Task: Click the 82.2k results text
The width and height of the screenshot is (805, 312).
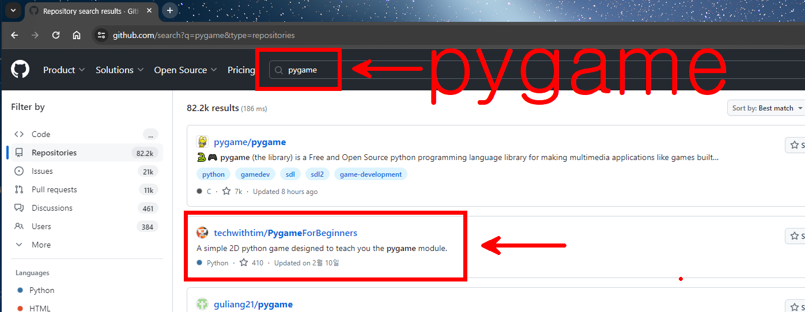Action: coord(213,108)
